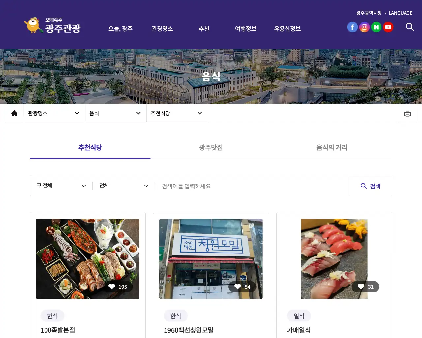Open the YouTube social icon
The image size is (422, 338).
388,27
